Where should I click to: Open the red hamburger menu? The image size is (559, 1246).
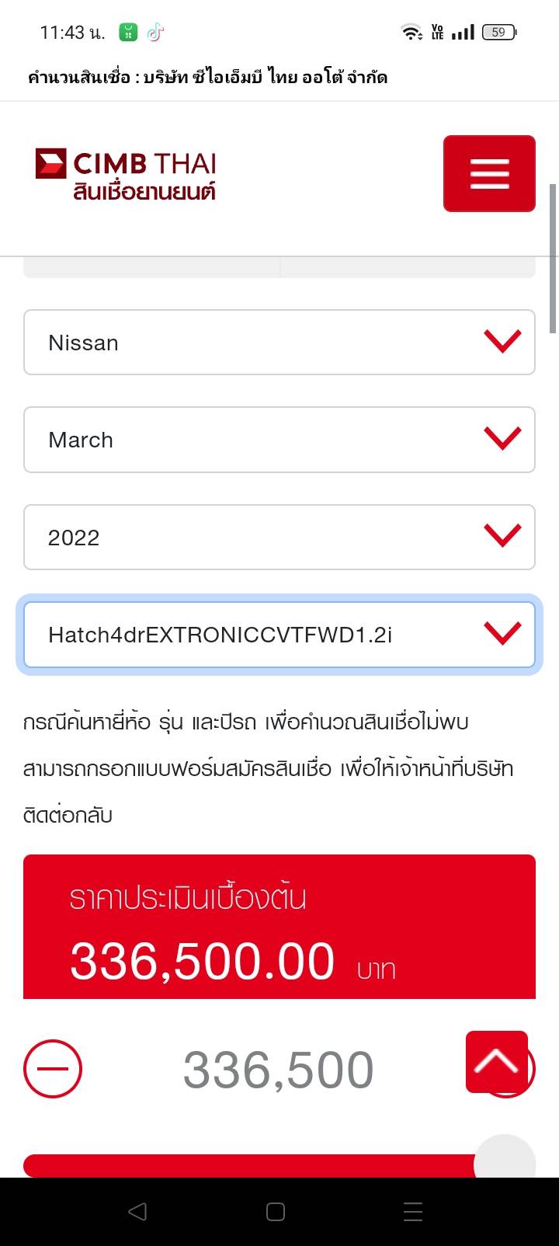(489, 173)
